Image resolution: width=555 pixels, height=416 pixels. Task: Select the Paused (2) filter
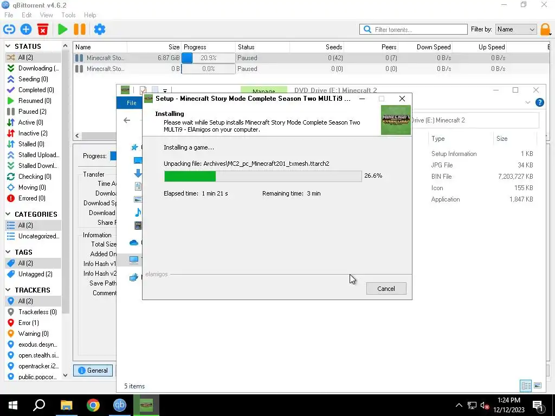[x=33, y=112]
